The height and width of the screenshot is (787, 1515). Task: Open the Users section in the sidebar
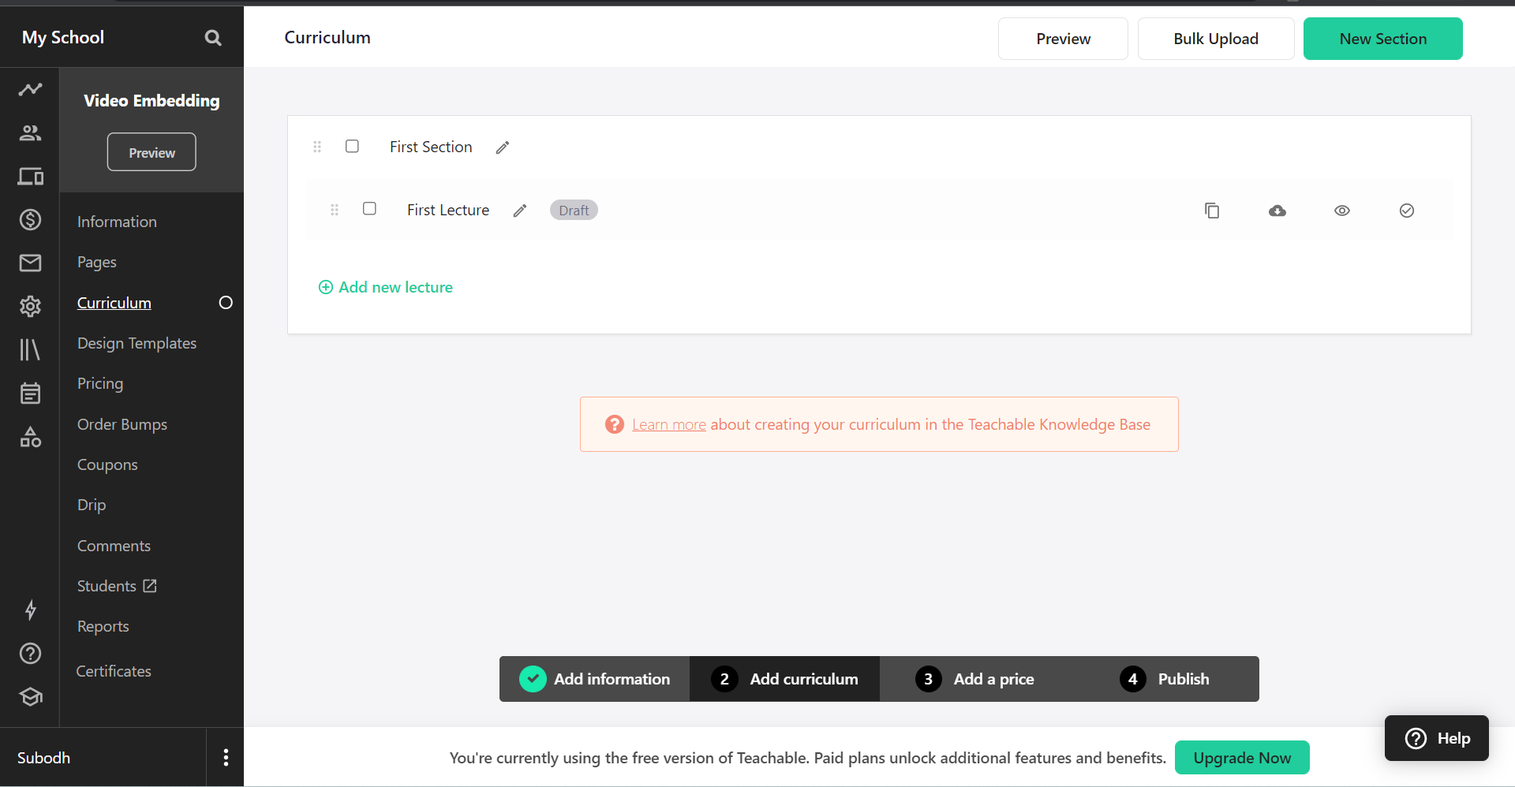29,132
